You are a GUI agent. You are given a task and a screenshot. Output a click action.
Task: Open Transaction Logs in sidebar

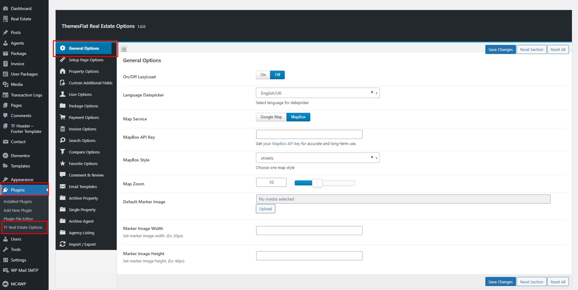[x=26, y=95]
